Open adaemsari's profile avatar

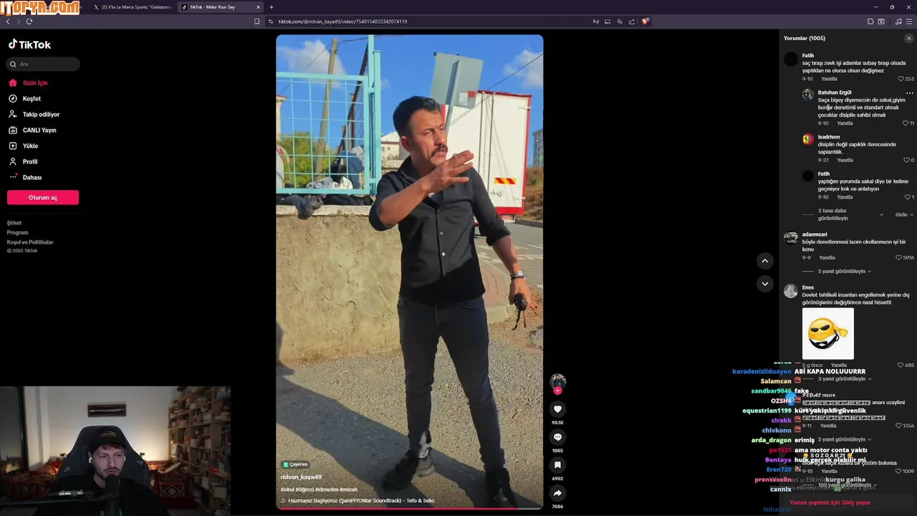(791, 238)
